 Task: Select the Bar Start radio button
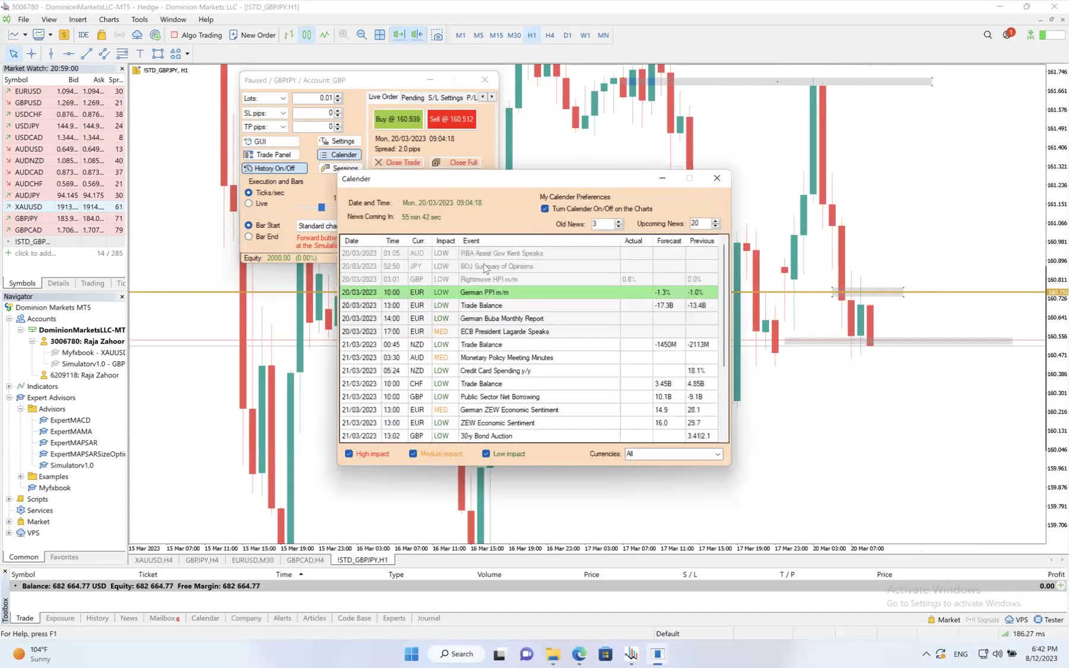(249, 225)
